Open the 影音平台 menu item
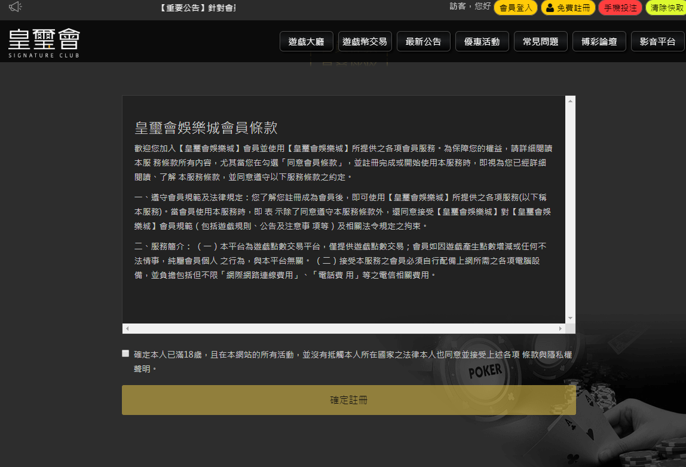Image resolution: width=686 pixels, height=467 pixels. click(x=657, y=42)
